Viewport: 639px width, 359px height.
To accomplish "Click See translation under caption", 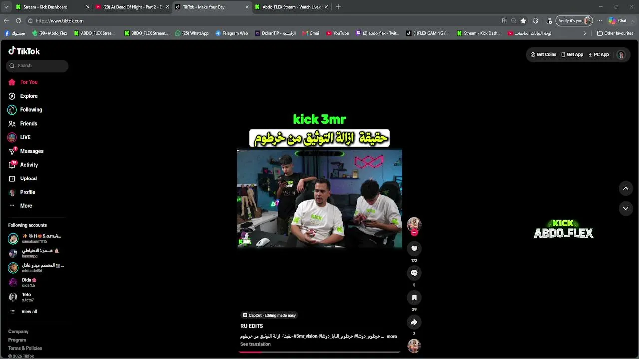I will pos(255,344).
